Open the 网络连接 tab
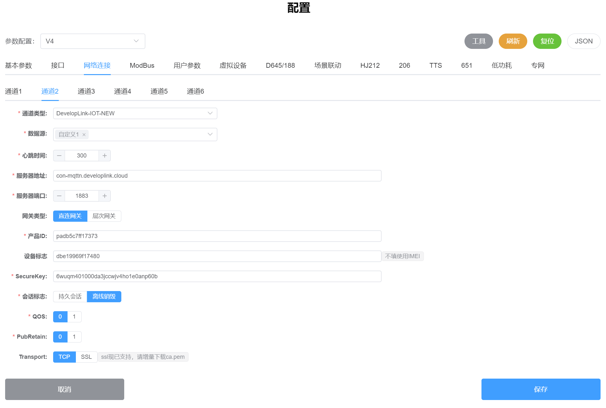Screen dimensions: 606x408 [97, 65]
